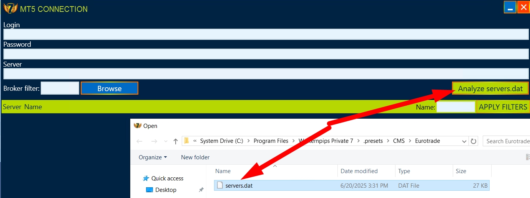Click .presets in the address path
The image size is (530, 198).
click(x=373, y=141)
